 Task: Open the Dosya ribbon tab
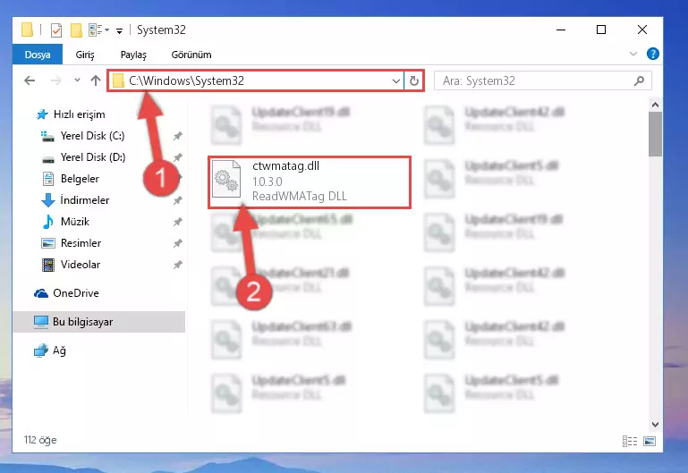(38, 55)
